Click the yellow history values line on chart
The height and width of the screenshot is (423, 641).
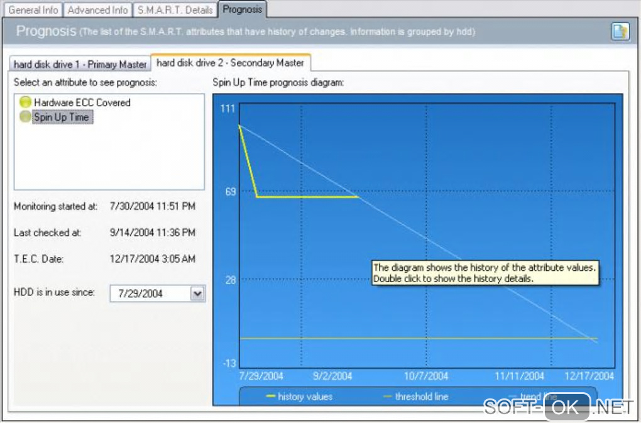[x=307, y=197]
